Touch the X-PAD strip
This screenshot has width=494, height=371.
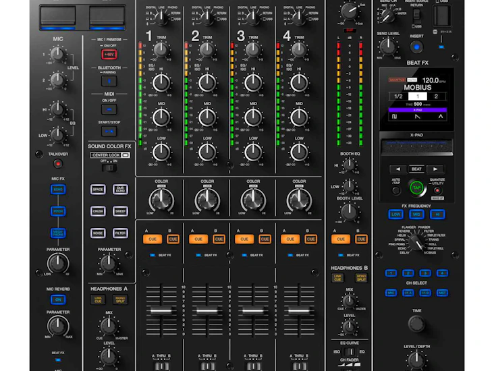[417, 147]
